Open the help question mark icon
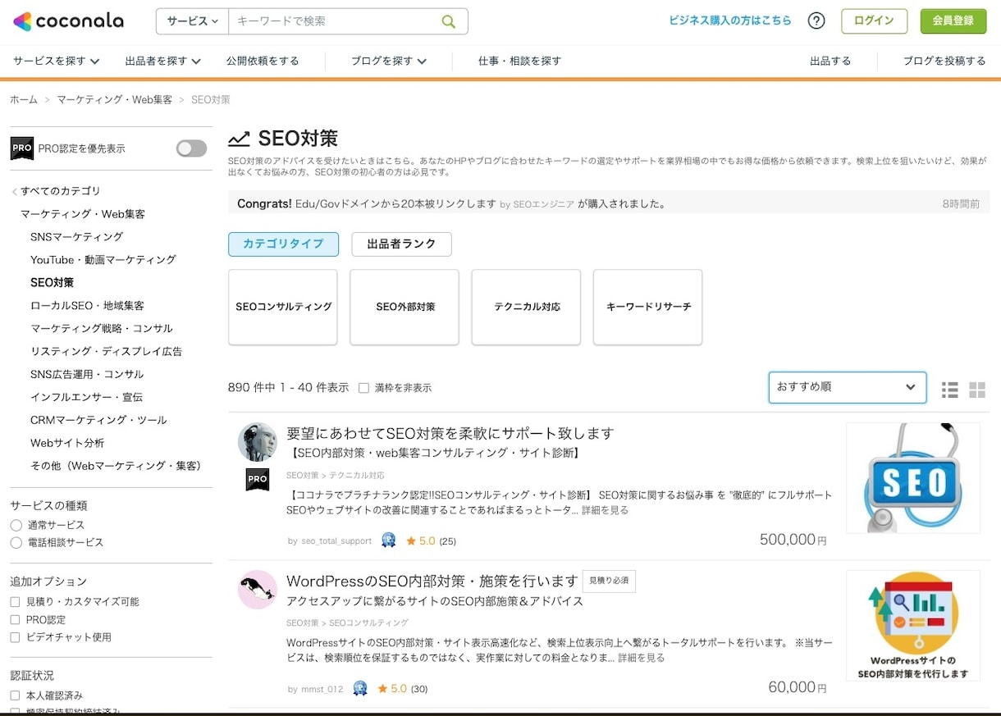Image resolution: width=1001 pixels, height=716 pixels. coord(816,21)
